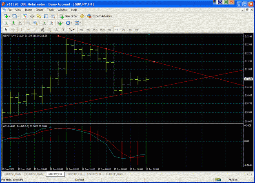Open the MetaEditor yellow diamond icon
255x183 pixels.
82,16
